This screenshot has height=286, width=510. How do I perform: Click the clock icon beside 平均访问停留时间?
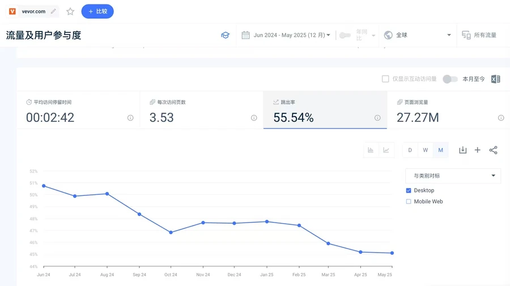(29, 102)
